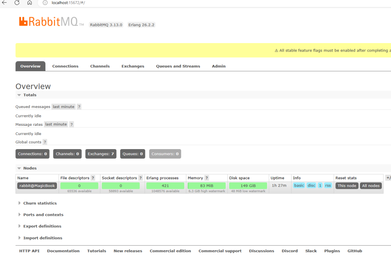Open help for Global counts
Image resolution: width=391 pixels, height=262 pixels.
pyautogui.click(x=45, y=142)
